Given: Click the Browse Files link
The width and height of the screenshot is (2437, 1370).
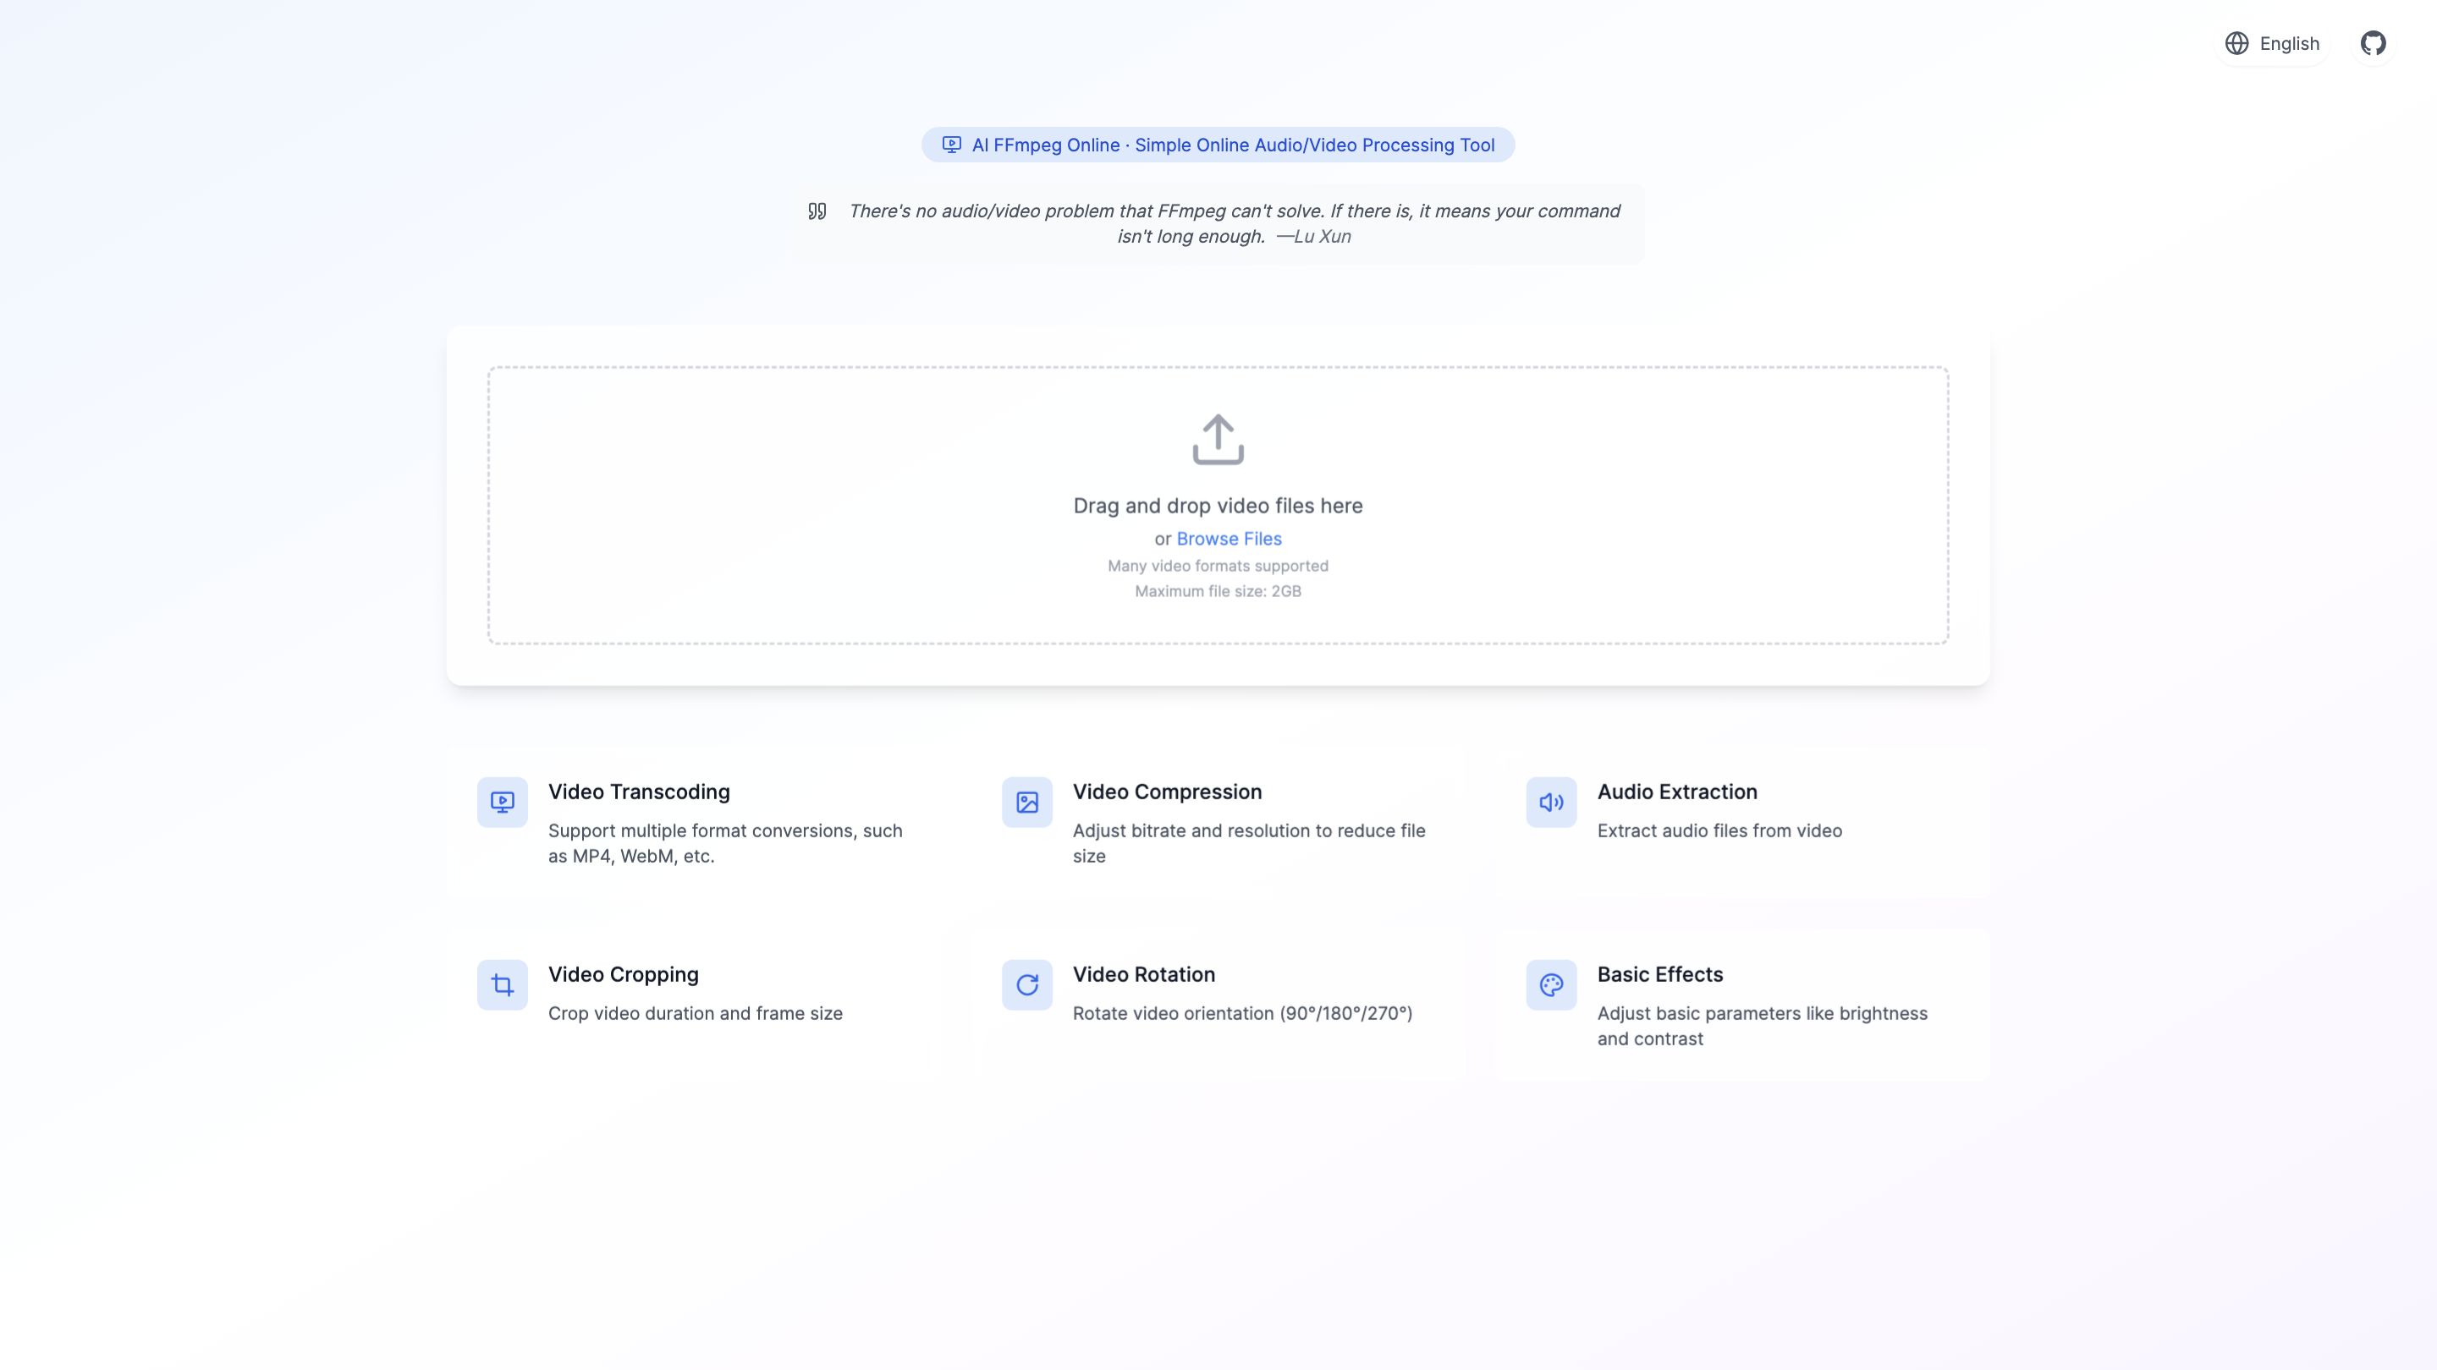Looking at the screenshot, I should tap(1228, 539).
